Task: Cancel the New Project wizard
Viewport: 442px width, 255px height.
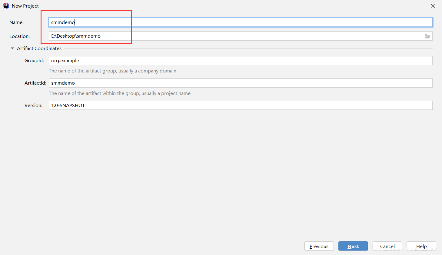Action: point(387,246)
